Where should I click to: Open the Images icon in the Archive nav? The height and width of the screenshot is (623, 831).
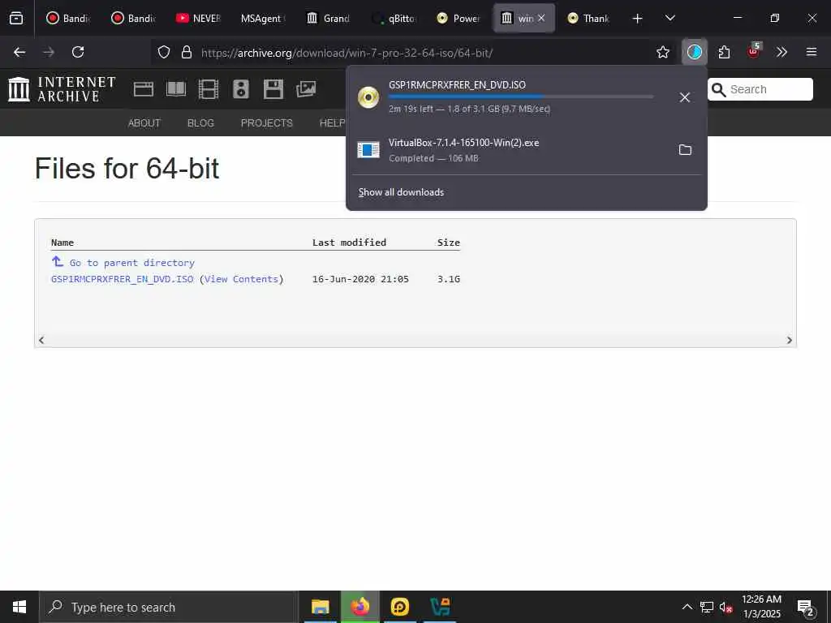[306, 89]
